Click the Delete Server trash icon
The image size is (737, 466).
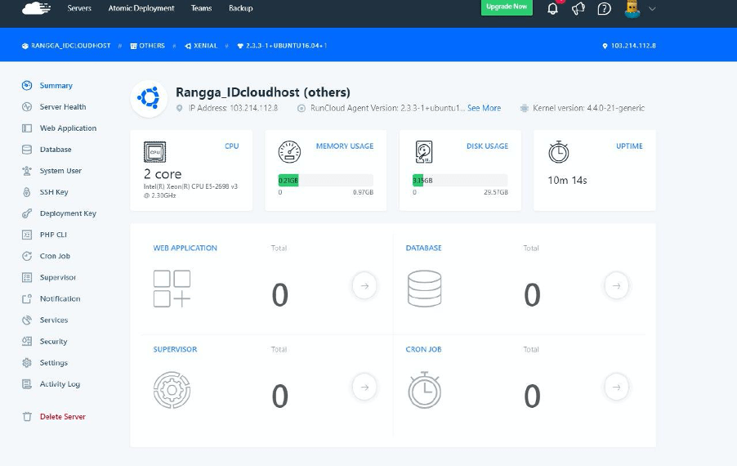[x=27, y=417]
